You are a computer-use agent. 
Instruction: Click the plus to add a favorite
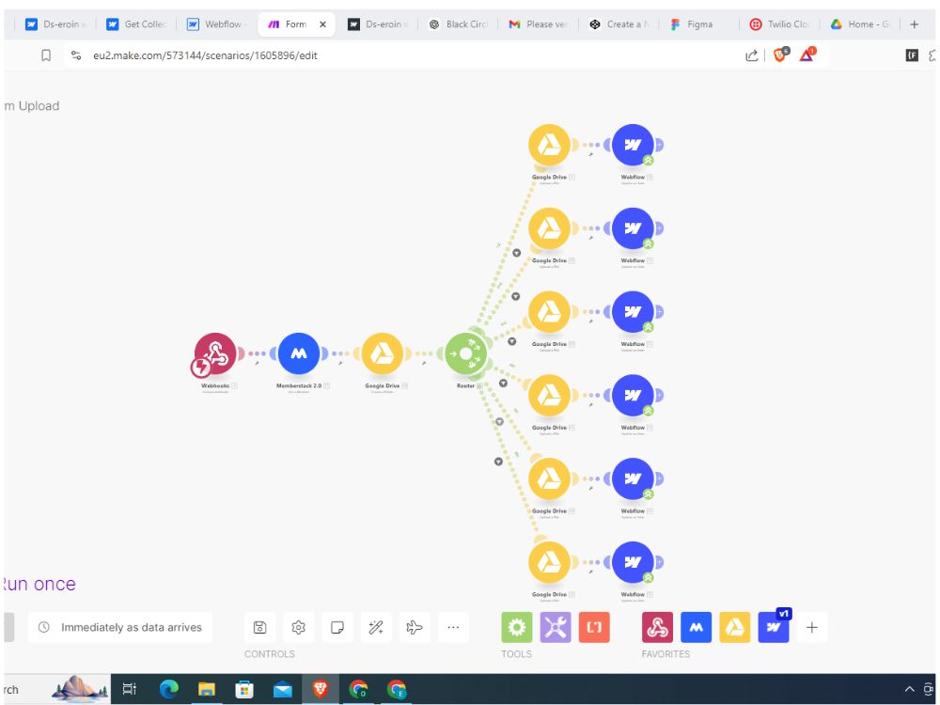coord(812,628)
